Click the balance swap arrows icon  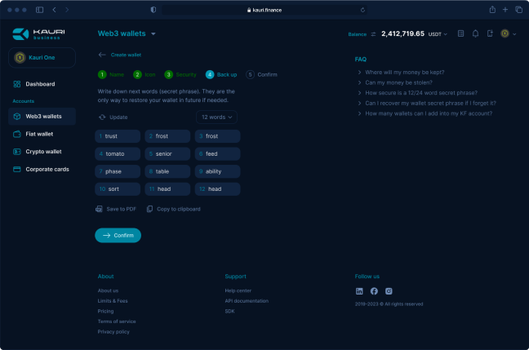(x=374, y=34)
